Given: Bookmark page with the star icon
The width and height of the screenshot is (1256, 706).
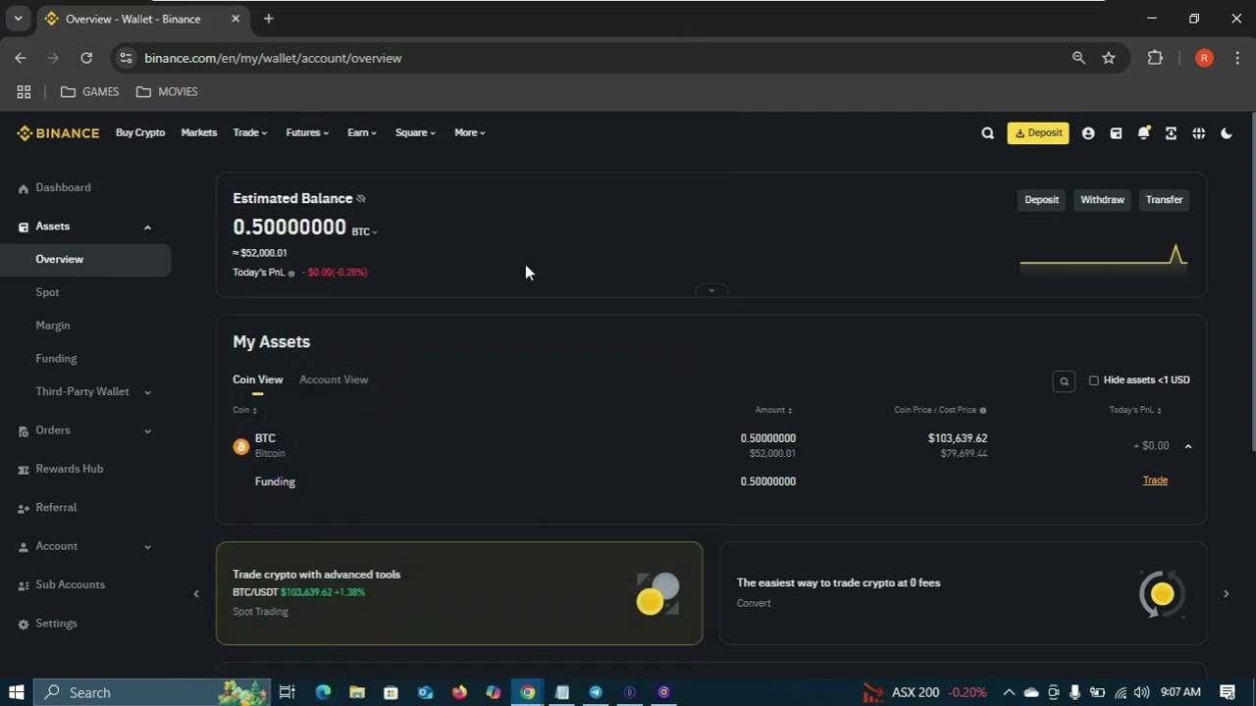Looking at the screenshot, I should (x=1109, y=58).
